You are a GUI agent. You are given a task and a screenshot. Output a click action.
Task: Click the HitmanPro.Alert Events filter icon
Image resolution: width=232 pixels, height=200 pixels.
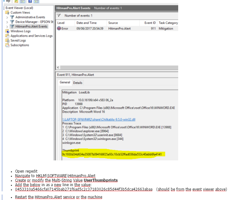[12, 26]
